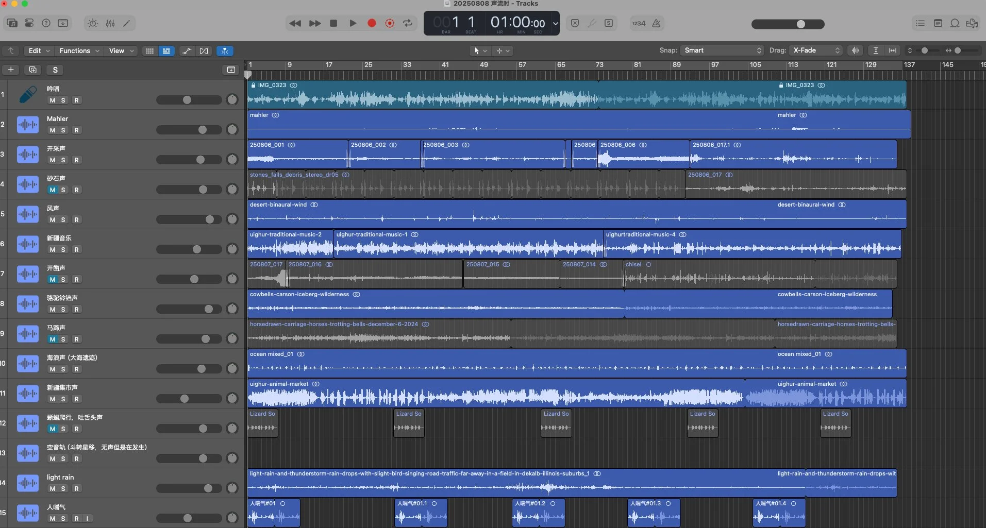Open the List Editors icon

pyautogui.click(x=920, y=23)
